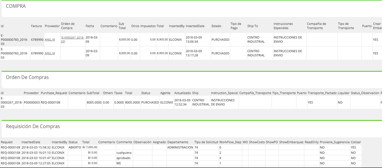Click the '2018-03-03 15:58:32' requisition date cell
This screenshot has height=168, width=382.
click(x=36, y=147)
